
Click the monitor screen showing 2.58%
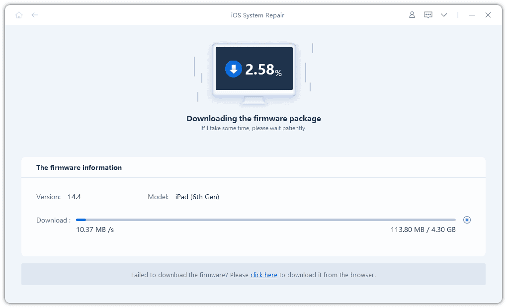tap(253, 69)
